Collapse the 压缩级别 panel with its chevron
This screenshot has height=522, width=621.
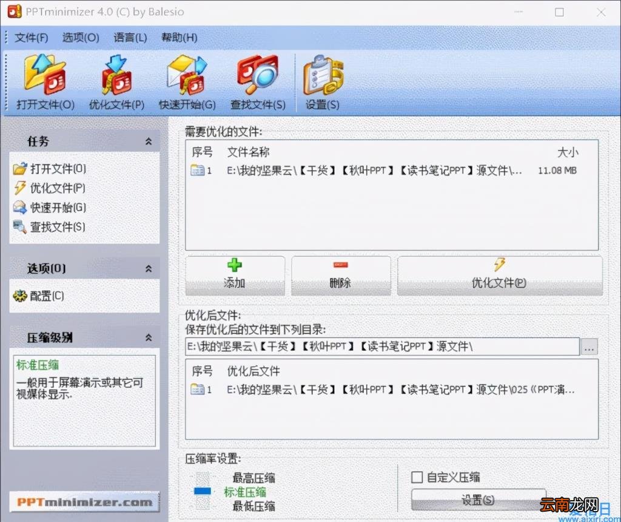pos(149,337)
